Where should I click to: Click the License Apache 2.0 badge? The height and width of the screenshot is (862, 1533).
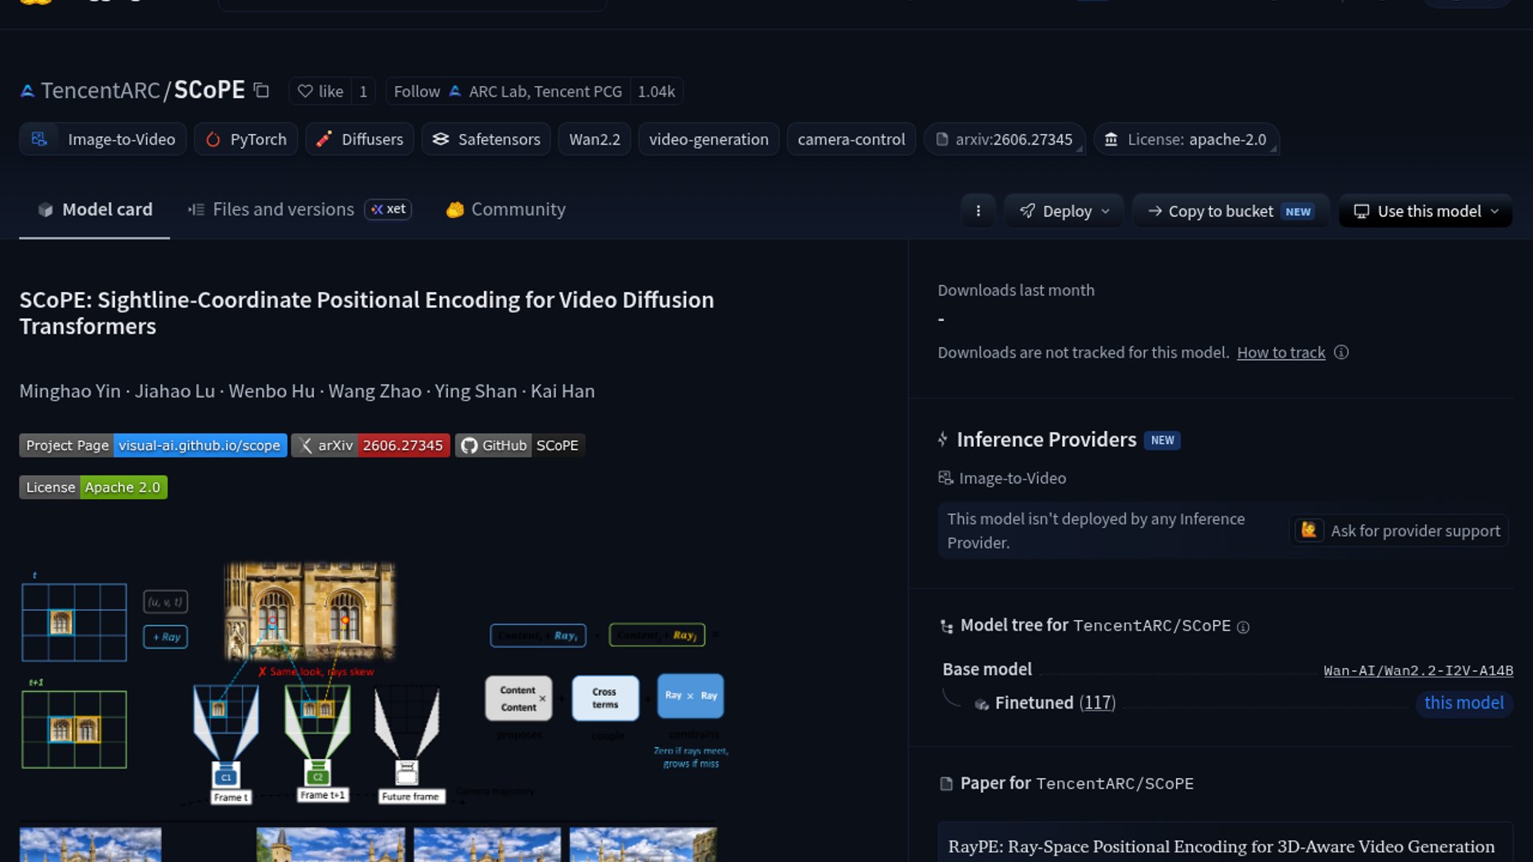point(93,487)
